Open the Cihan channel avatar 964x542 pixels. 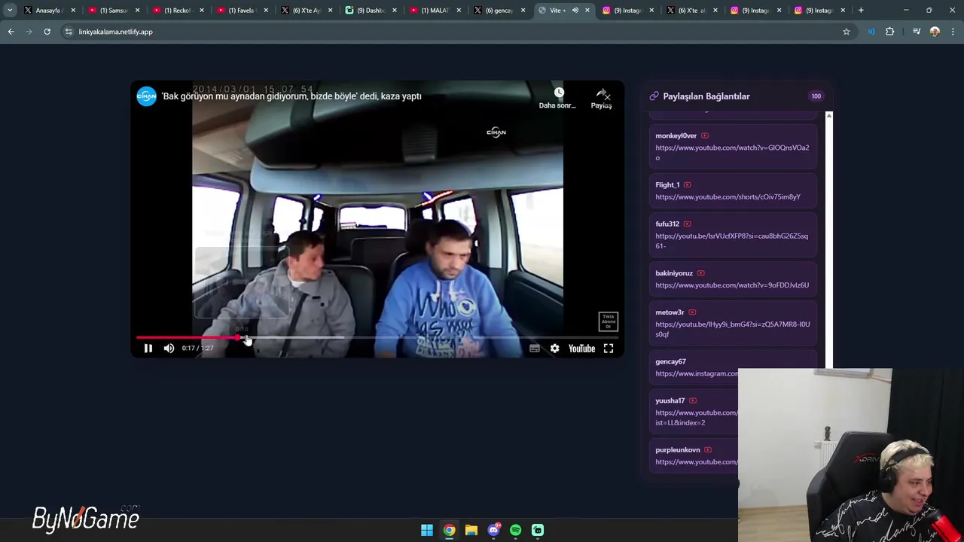(146, 96)
